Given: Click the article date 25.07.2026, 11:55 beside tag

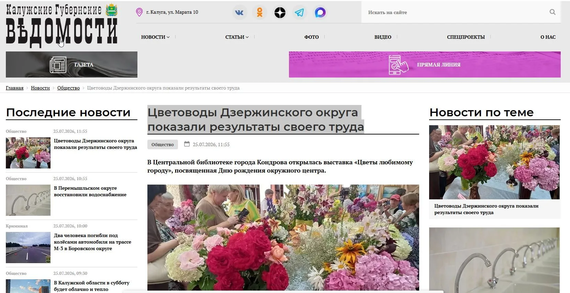Looking at the screenshot, I should pos(211,144).
